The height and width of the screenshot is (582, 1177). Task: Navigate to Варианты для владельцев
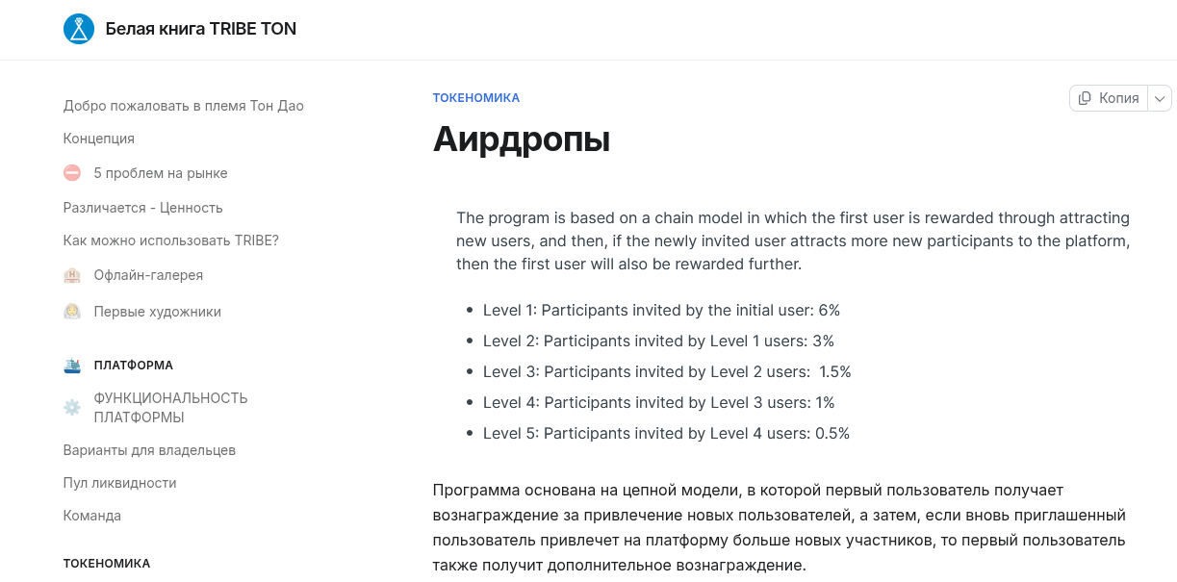pyautogui.click(x=149, y=450)
